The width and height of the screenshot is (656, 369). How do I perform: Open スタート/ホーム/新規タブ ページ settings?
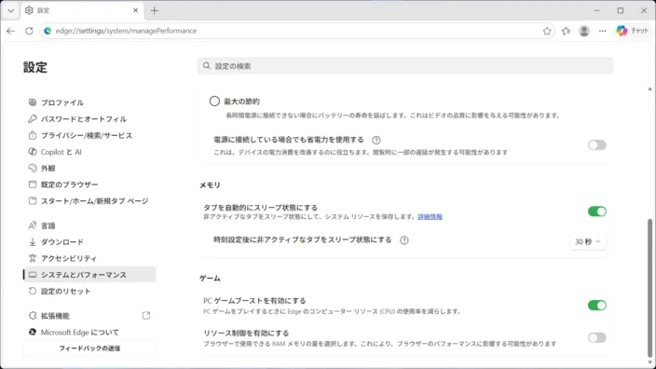tap(89, 201)
